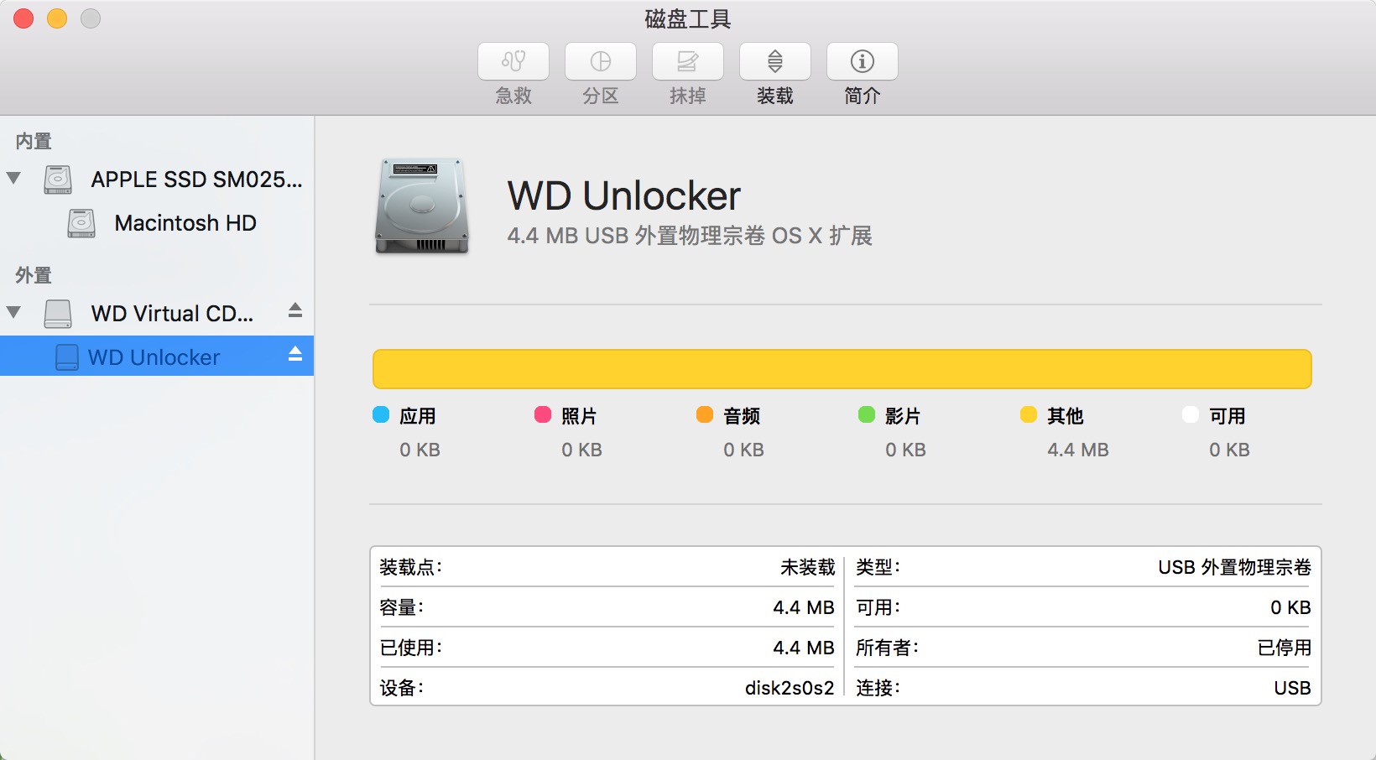Click the blue 应用 legend dot
Viewport: 1376px width, 760px height.
click(381, 414)
